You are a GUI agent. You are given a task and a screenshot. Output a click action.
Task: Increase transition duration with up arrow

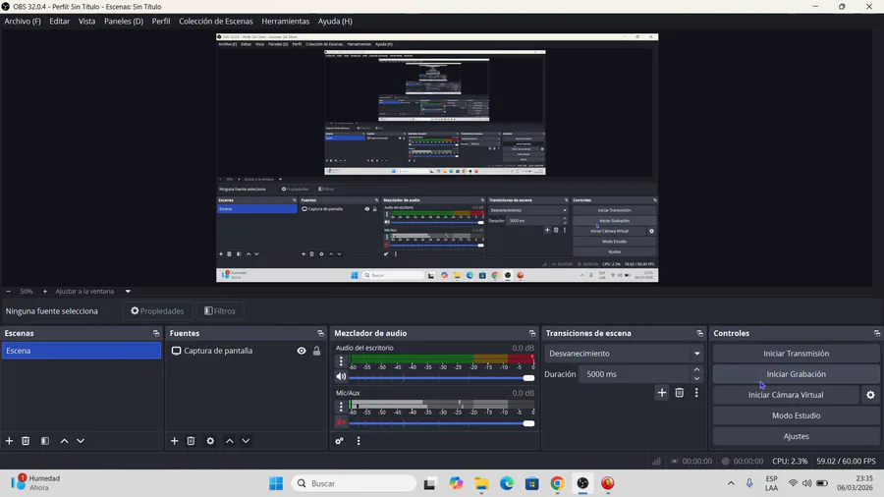(x=696, y=369)
